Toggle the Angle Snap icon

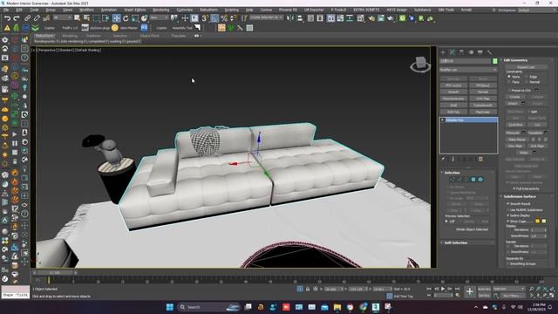point(214,18)
